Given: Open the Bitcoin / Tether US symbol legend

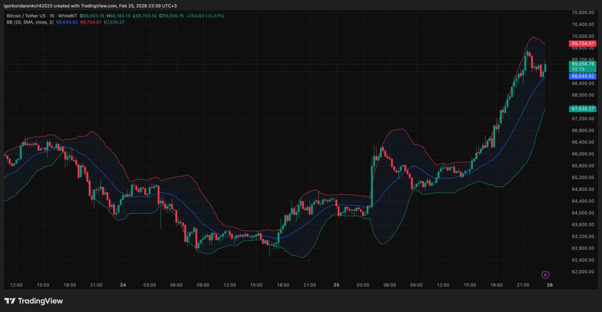Looking at the screenshot, I should pos(25,16).
